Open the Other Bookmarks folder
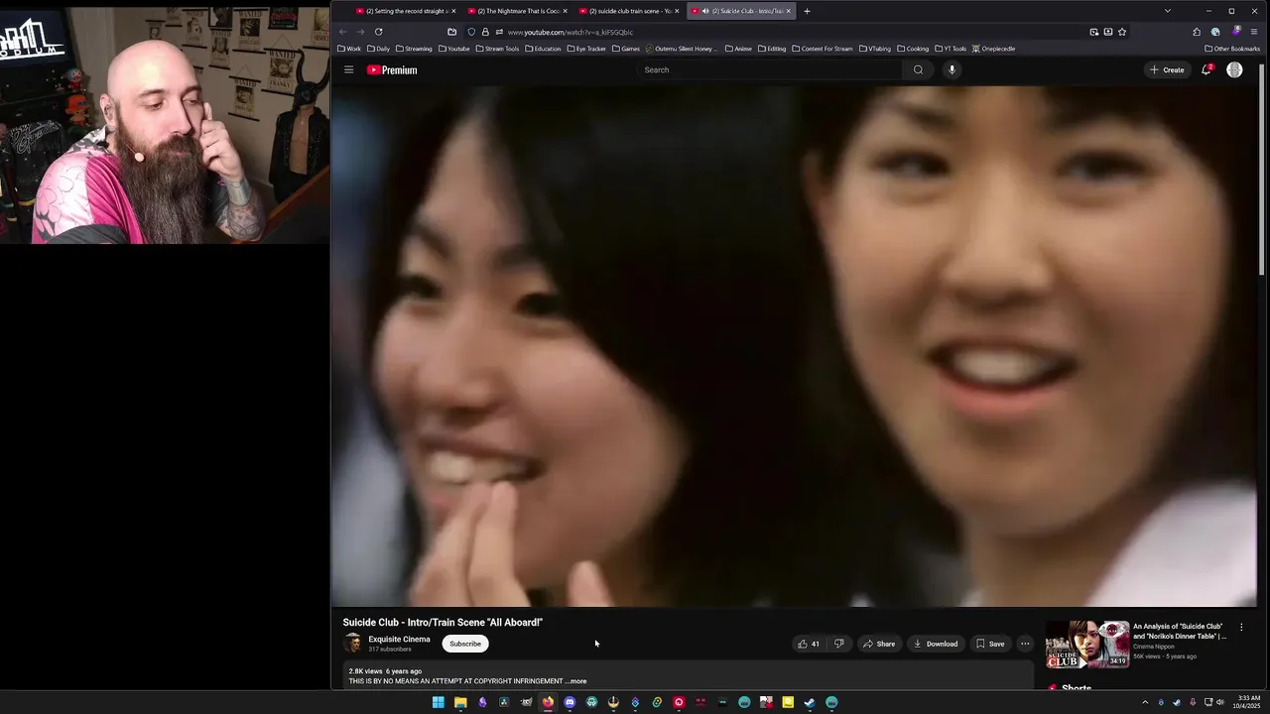The width and height of the screenshot is (1270, 714). coord(1232,49)
